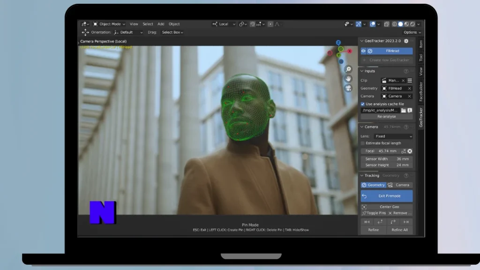Switch to wireframe shading icon
The width and height of the screenshot is (480, 270).
395,24
